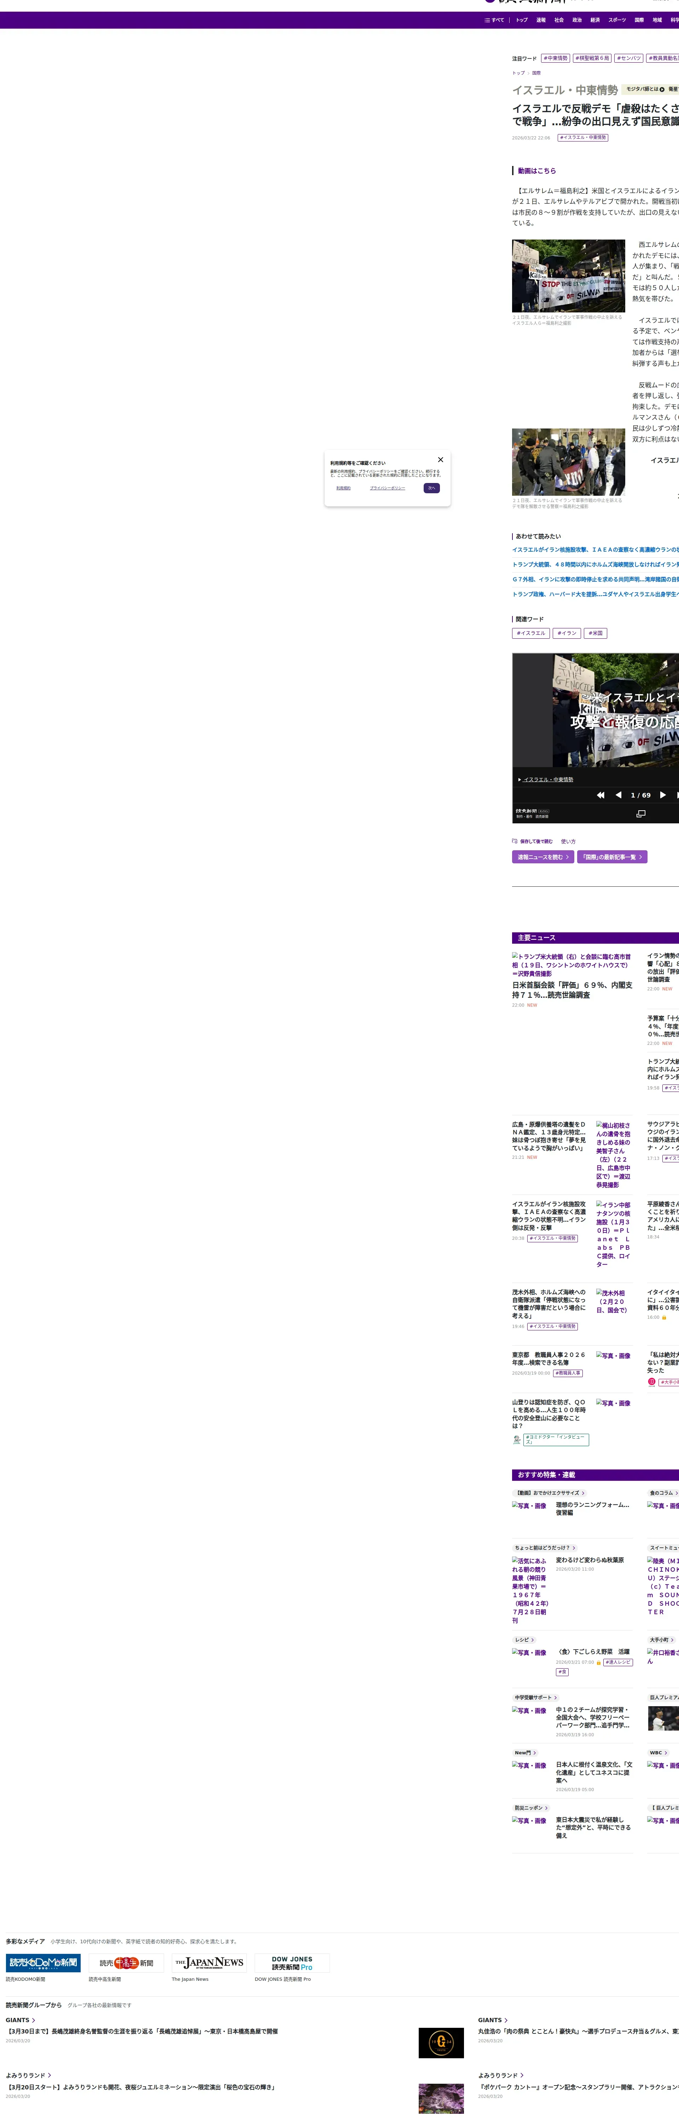Expand the ちょっと前はどうだっけ？ section
Viewport: 679px width, 2123px height.
[545, 1548]
